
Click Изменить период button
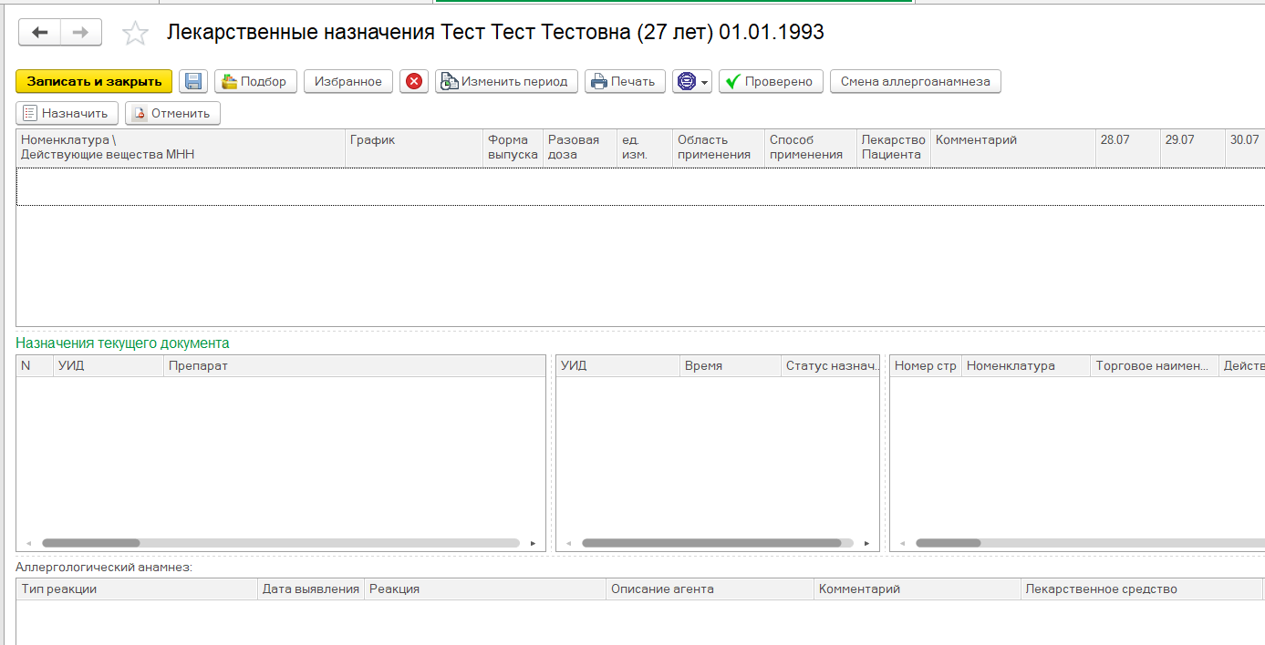click(x=506, y=81)
